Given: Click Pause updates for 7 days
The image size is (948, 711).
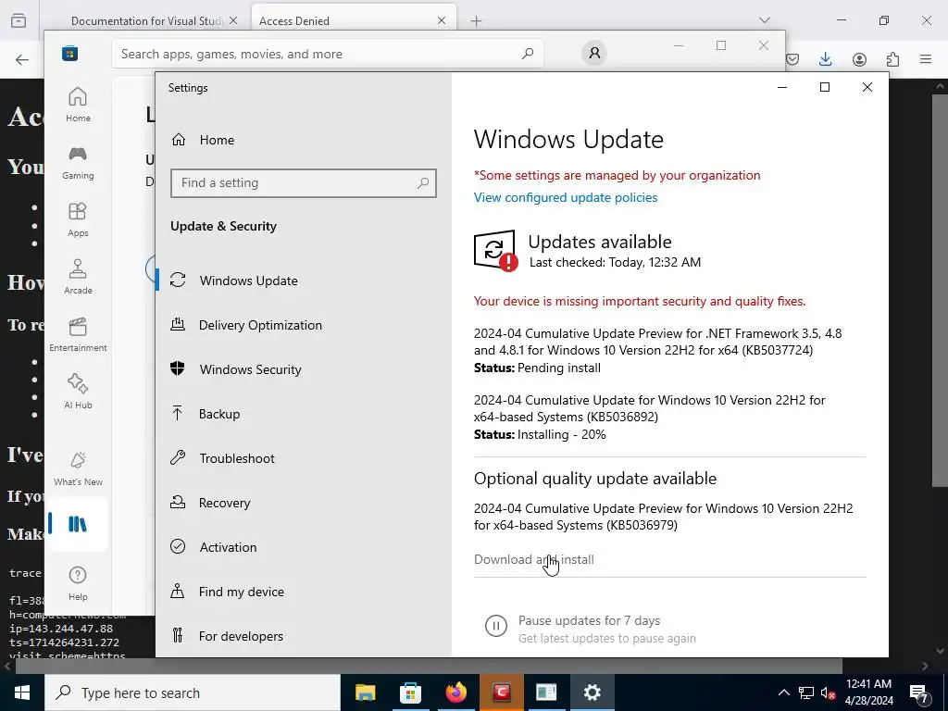Looking at the screenshot, I should (589, 621).
